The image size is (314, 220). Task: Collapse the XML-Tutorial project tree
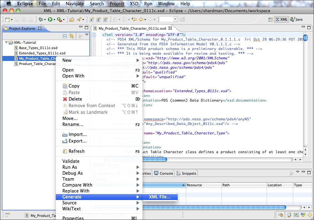[x=6, y=42]
